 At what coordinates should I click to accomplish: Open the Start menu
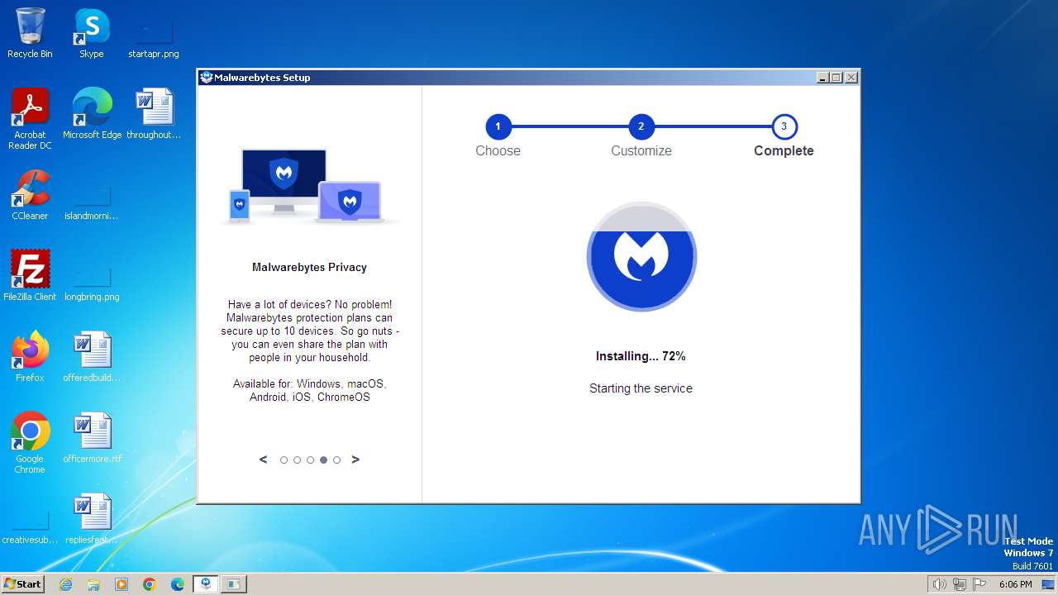click(23, 584)
